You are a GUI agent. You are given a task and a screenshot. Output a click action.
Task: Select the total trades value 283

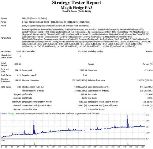pyautogui.click(x=19, y=87)
